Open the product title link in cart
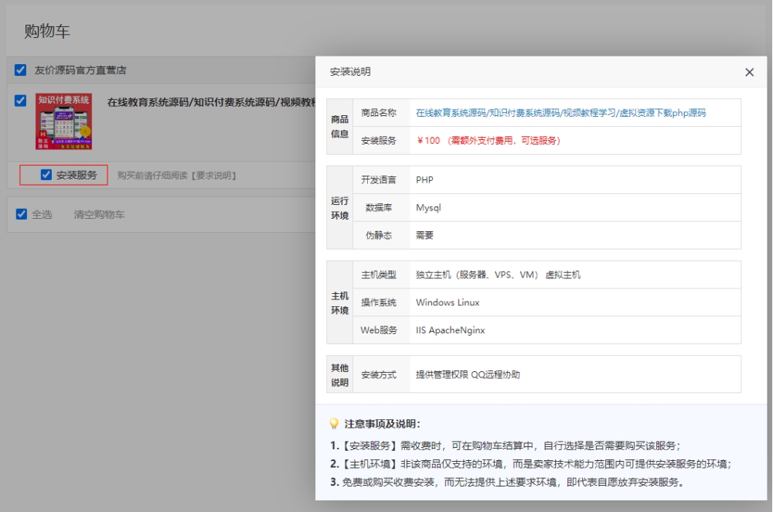 pyautogui.click(x=212, y=102)
